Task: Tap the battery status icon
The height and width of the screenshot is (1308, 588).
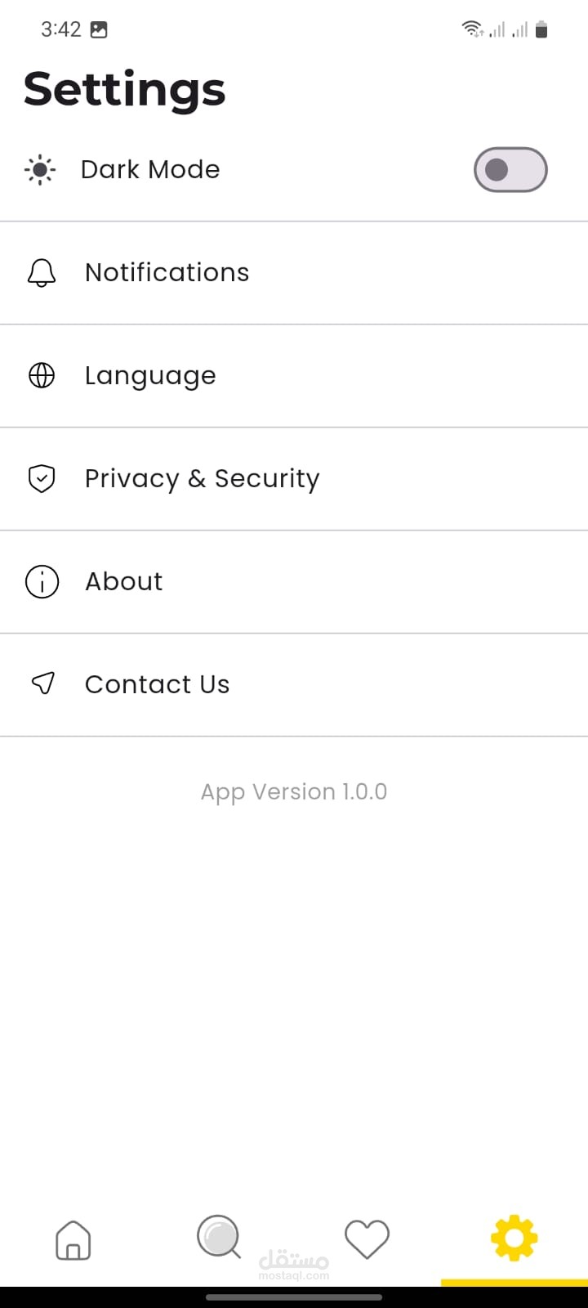Action: pyautogui.click(x=541, y=30)
